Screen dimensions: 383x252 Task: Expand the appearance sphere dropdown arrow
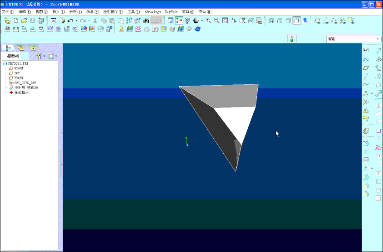click(x=202, y=21)
